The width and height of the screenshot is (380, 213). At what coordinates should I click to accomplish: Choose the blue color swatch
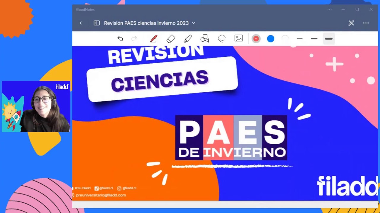[270, 39]
